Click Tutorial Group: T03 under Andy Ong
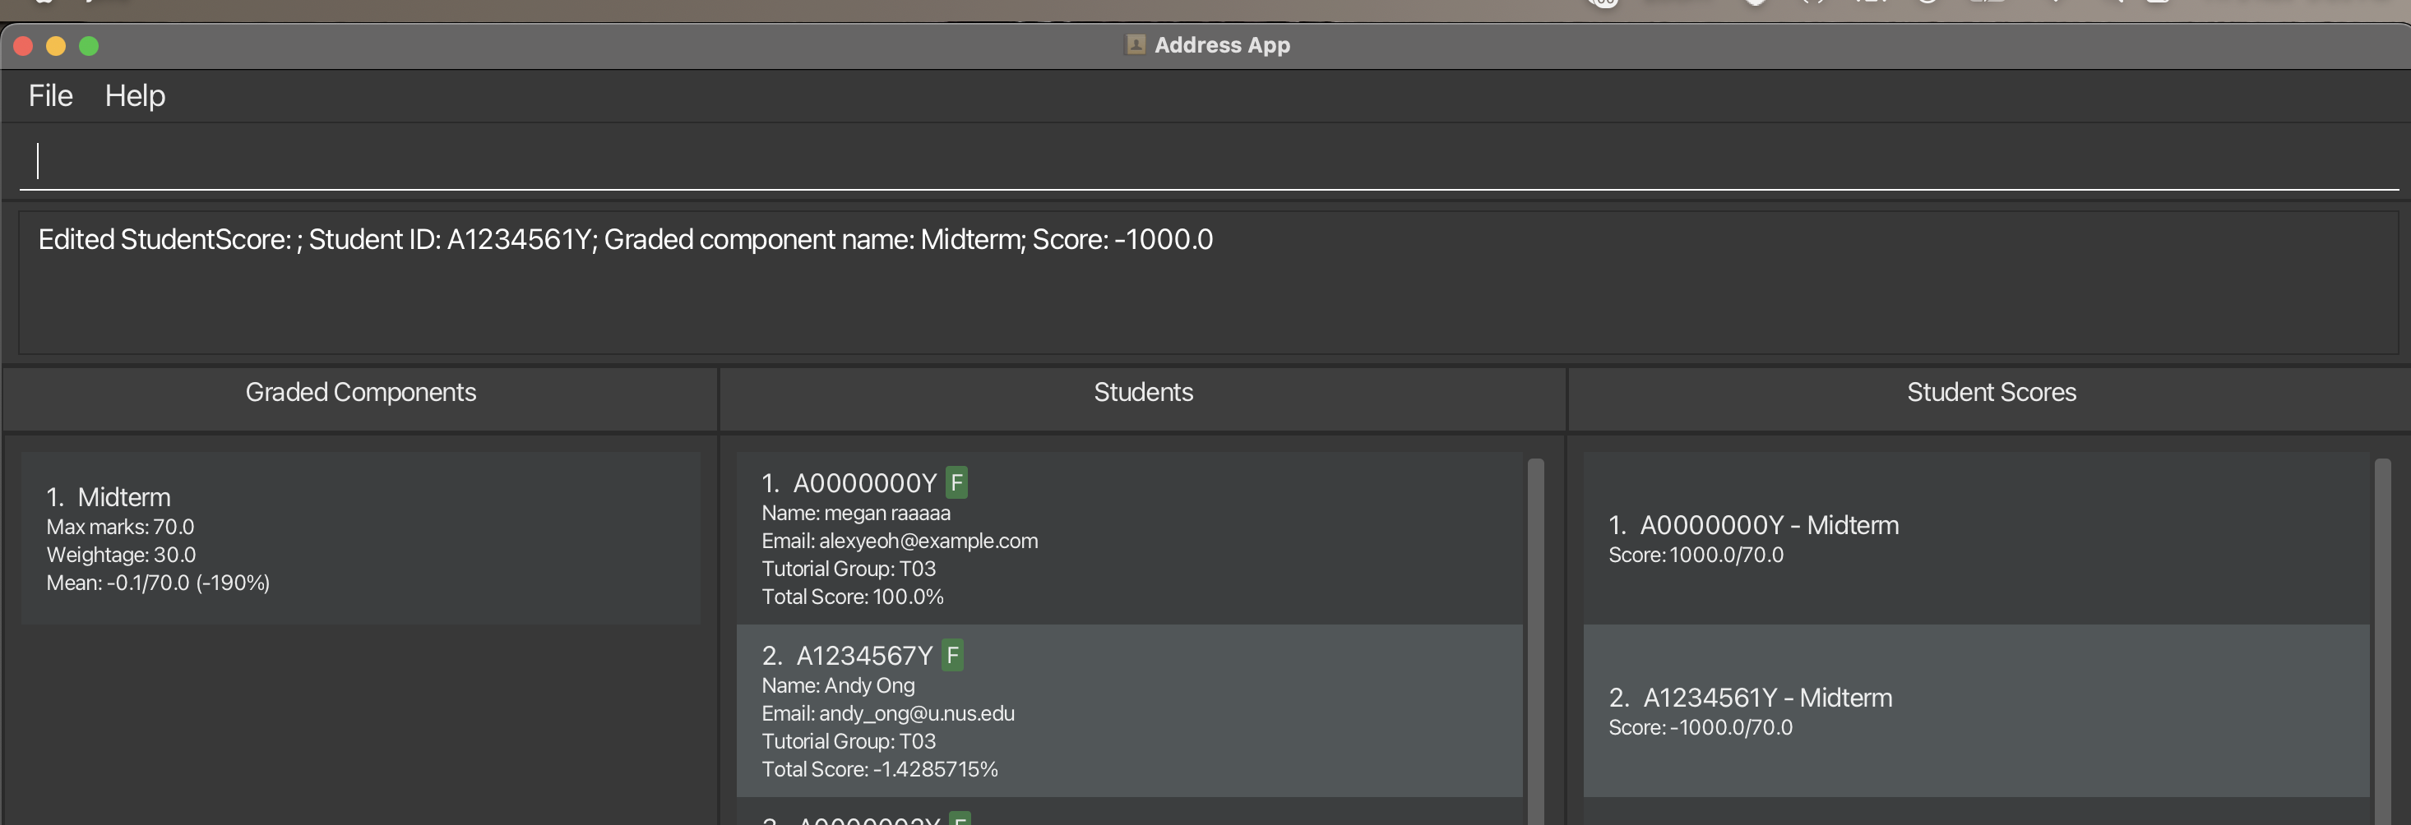 point(848,741)
